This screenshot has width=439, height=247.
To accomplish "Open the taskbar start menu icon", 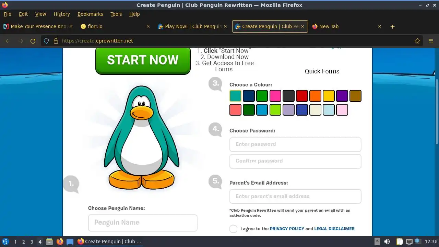I will click(x=5, y=242).
